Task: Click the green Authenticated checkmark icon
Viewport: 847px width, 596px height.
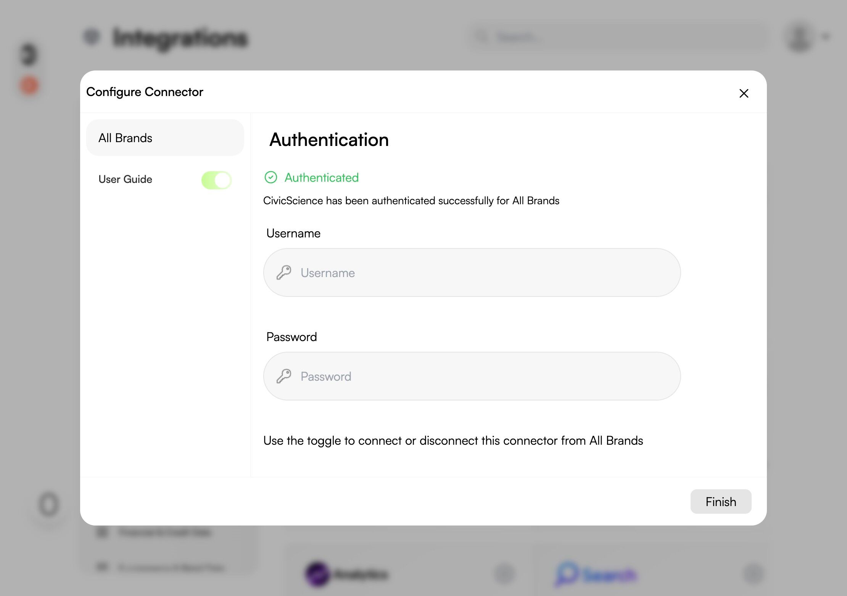Action: [271, 177]
